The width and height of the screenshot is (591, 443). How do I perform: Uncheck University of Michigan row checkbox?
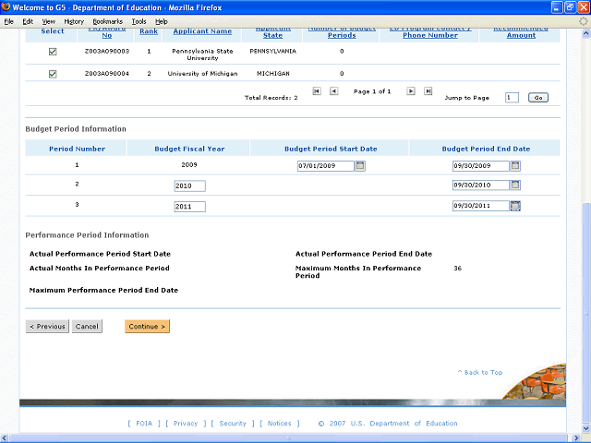53,74
